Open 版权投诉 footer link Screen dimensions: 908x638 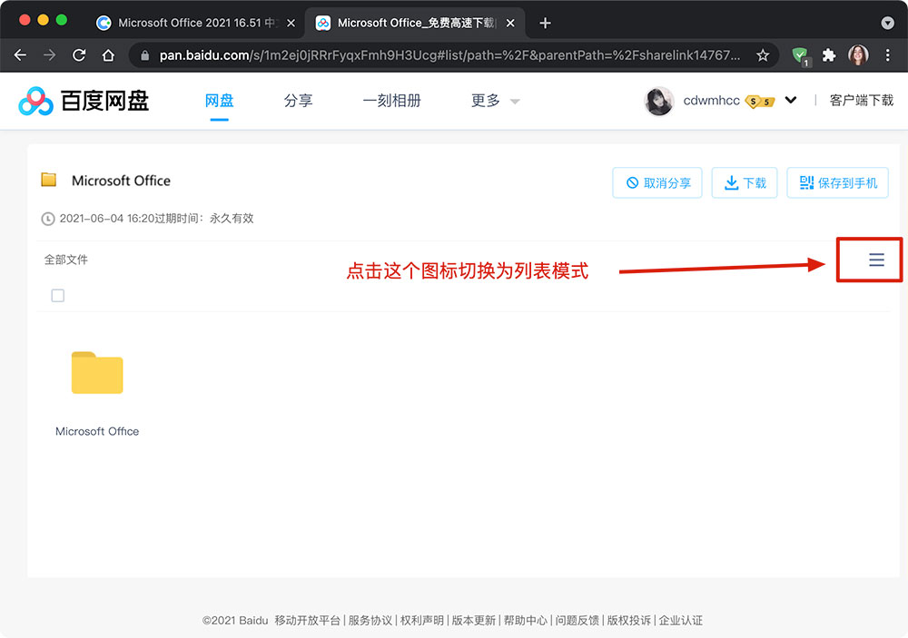629,621
